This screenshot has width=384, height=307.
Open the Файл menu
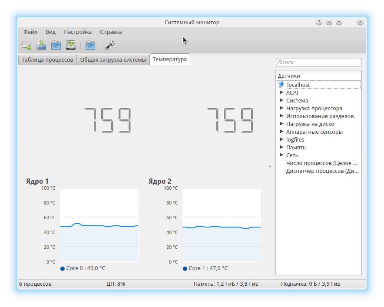point(30,32)
